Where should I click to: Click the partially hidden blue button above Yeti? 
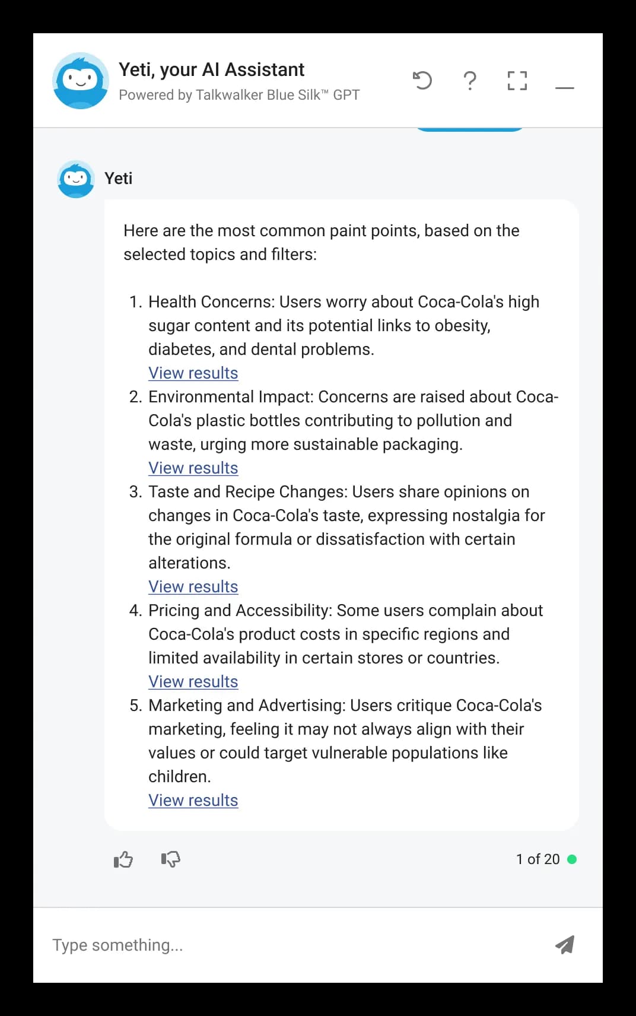[x=469, y=129]
